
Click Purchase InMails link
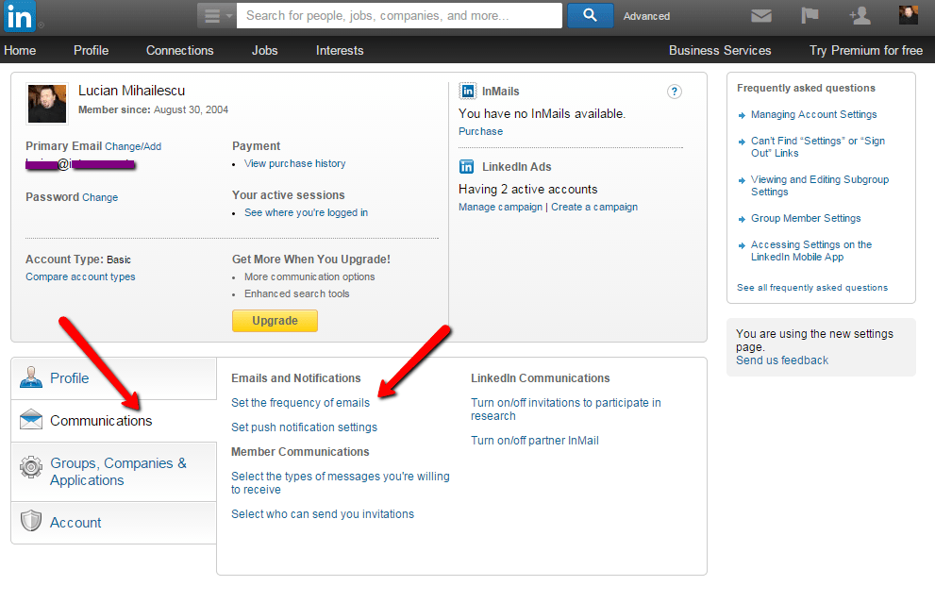point(480,131)
